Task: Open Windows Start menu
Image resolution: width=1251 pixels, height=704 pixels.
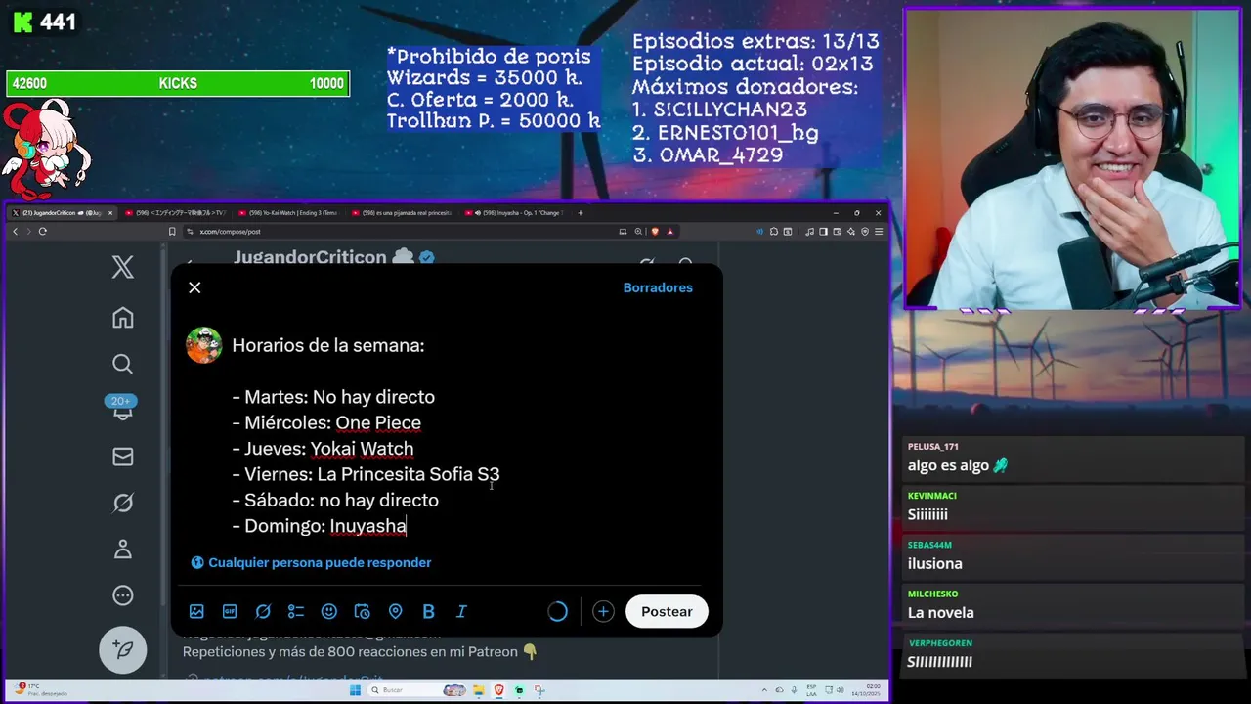Action: click(x=355, y=690)
